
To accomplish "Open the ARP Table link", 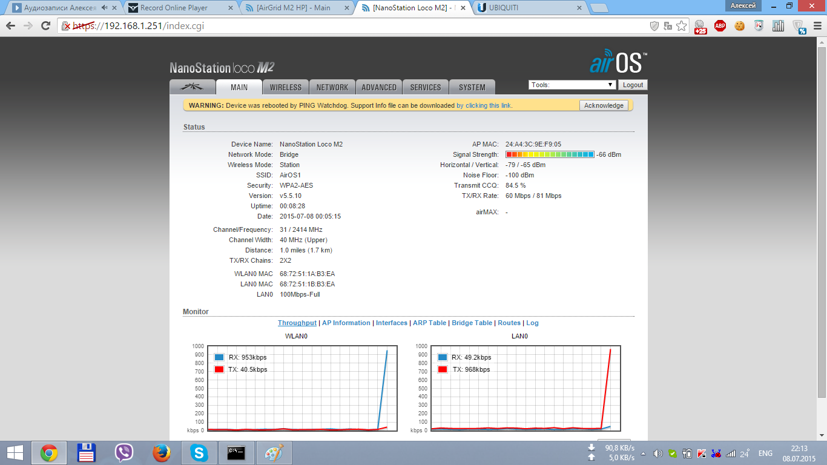I will click(429, 323).
